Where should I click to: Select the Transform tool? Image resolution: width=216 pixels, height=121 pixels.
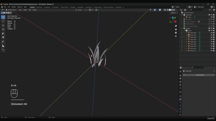coord(3,37)
